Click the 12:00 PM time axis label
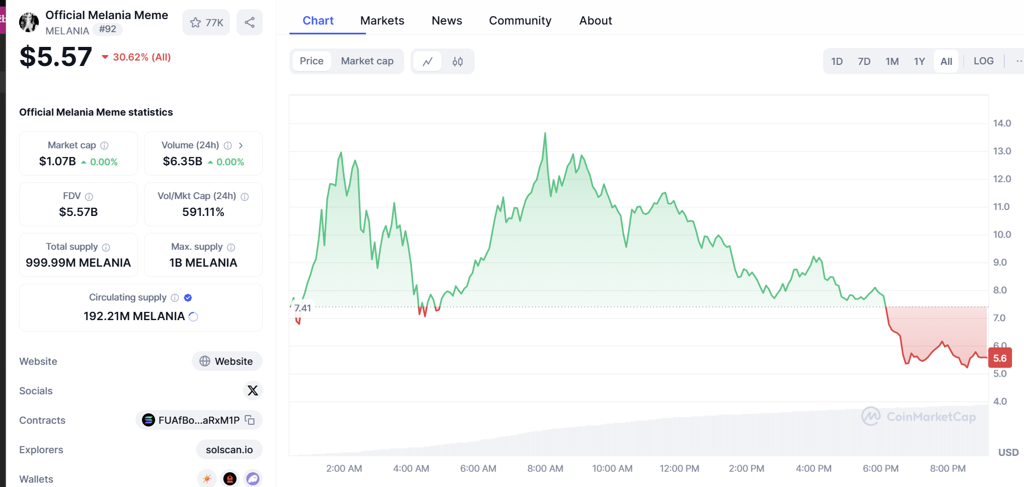The image size is (1024, 487). [x=679, y=468]
